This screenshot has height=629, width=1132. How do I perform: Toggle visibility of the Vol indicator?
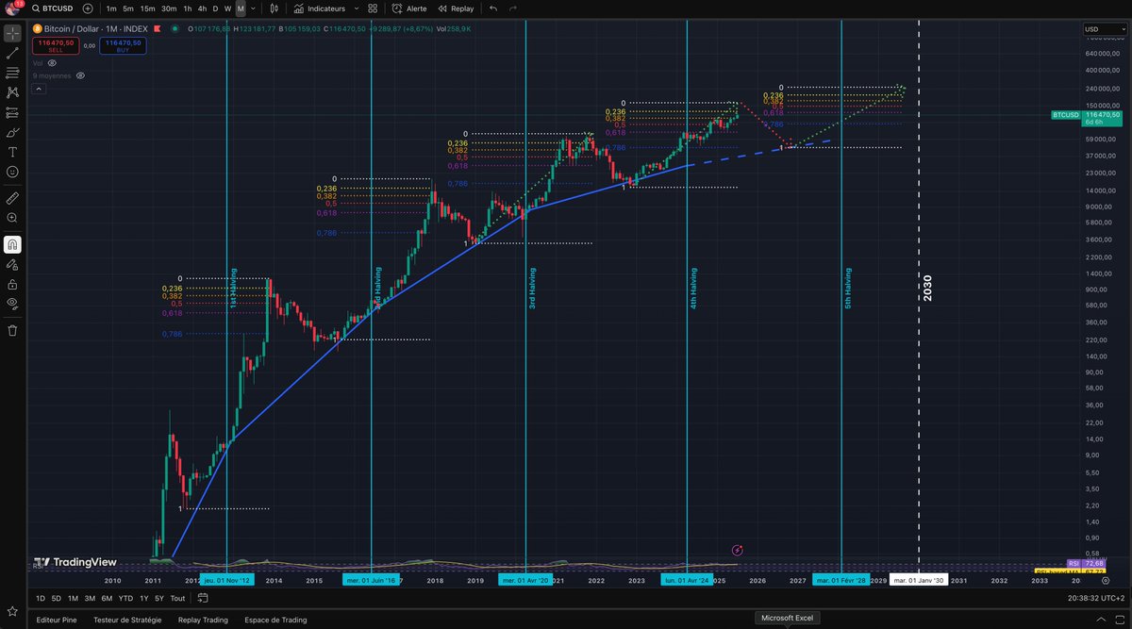click(x=51, y=62)
